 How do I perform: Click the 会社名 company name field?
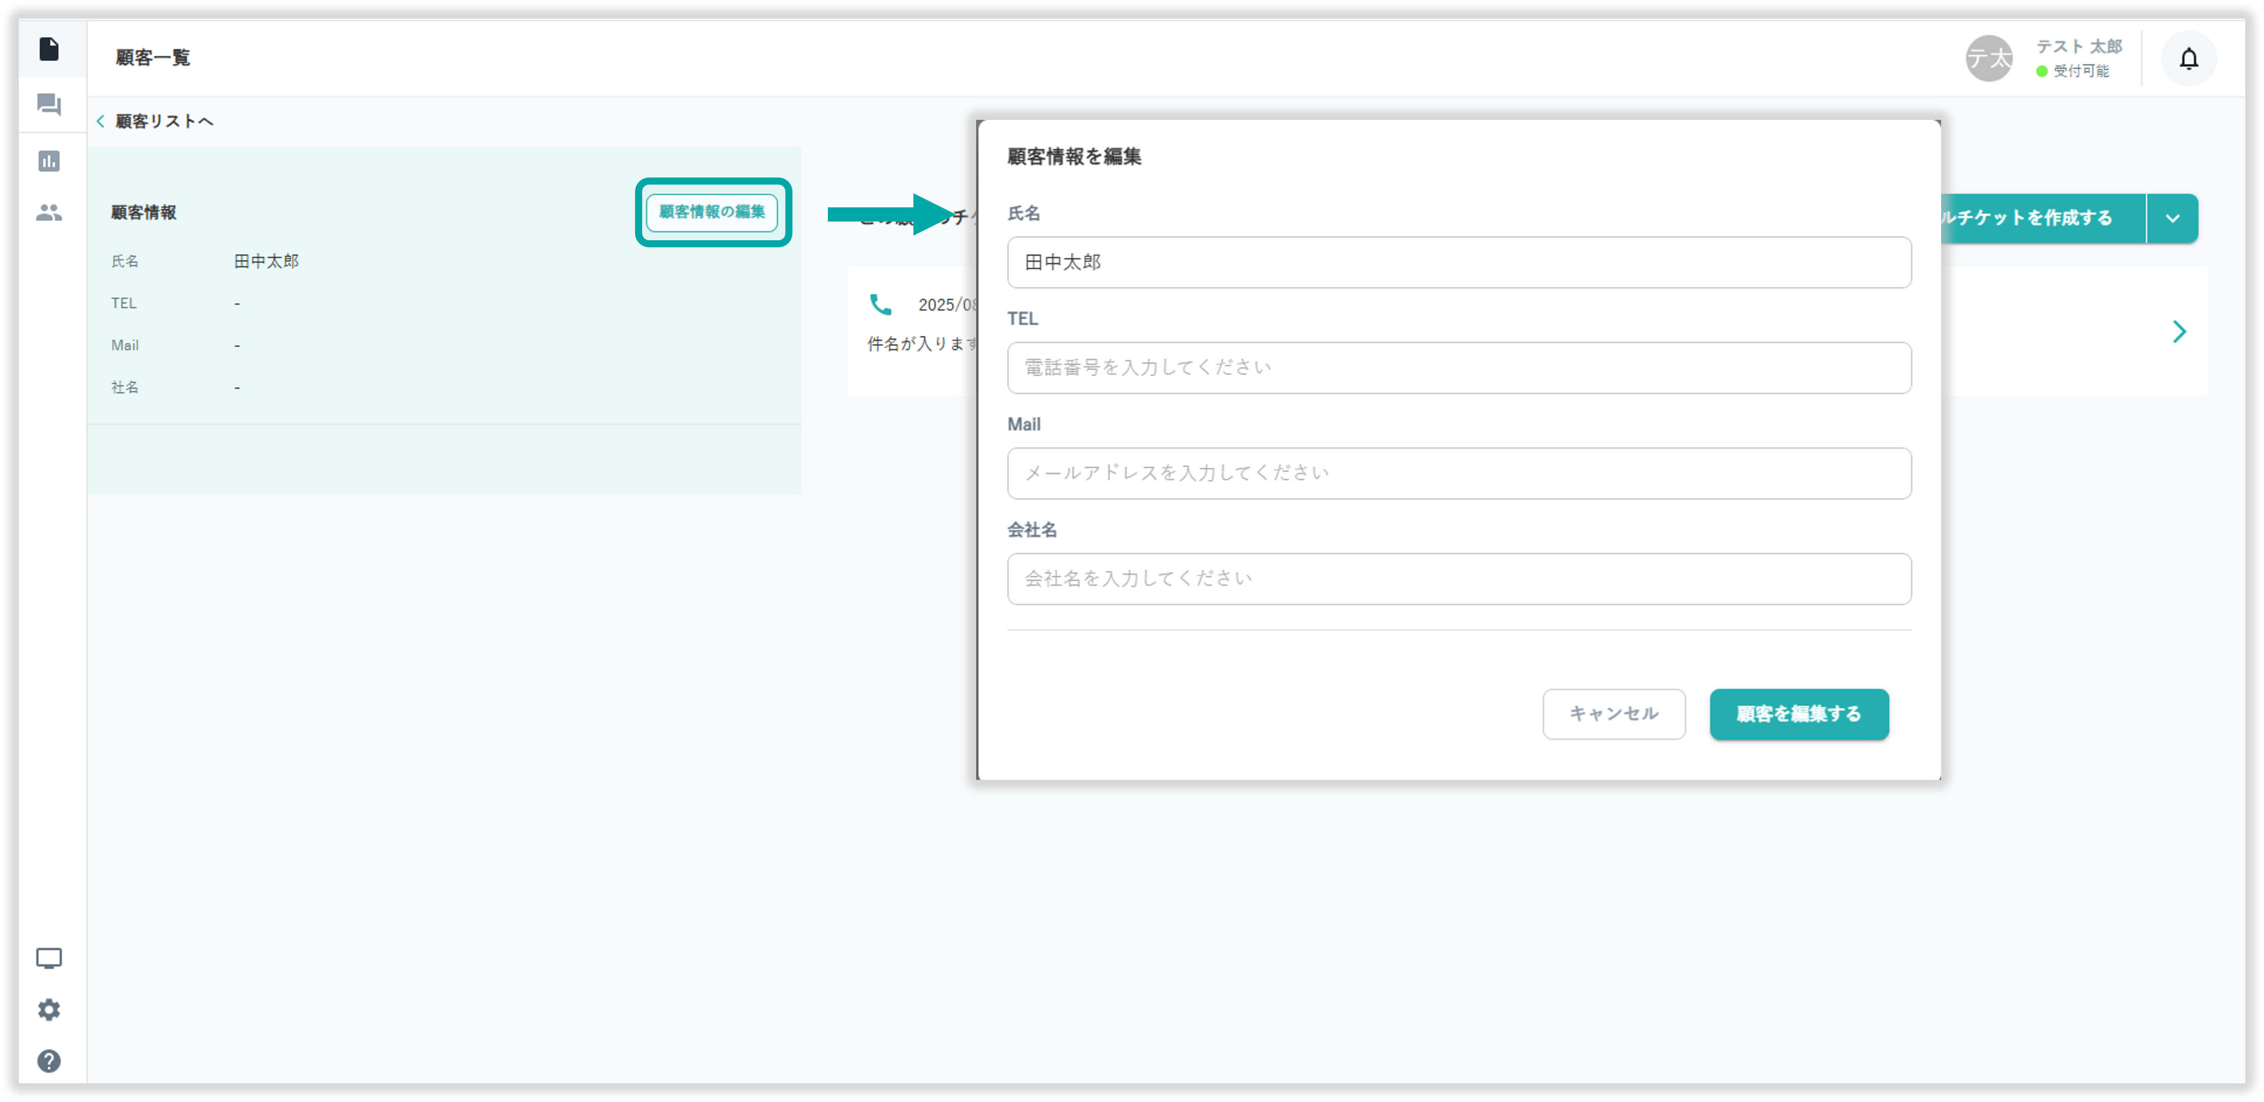coord(1459,579)
